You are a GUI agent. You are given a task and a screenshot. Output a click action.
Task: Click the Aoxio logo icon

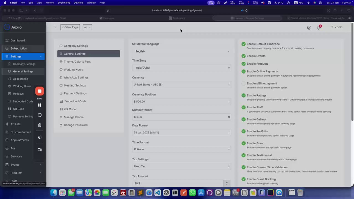coord(7,27)
